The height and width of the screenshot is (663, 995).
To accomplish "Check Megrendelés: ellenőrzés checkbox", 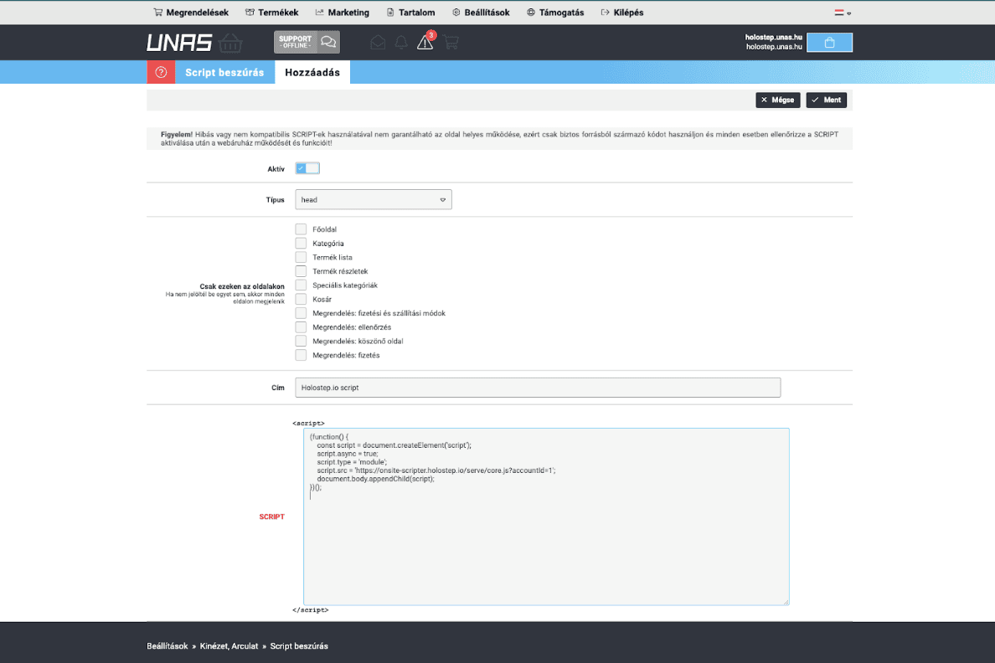I will click(301, 326).
